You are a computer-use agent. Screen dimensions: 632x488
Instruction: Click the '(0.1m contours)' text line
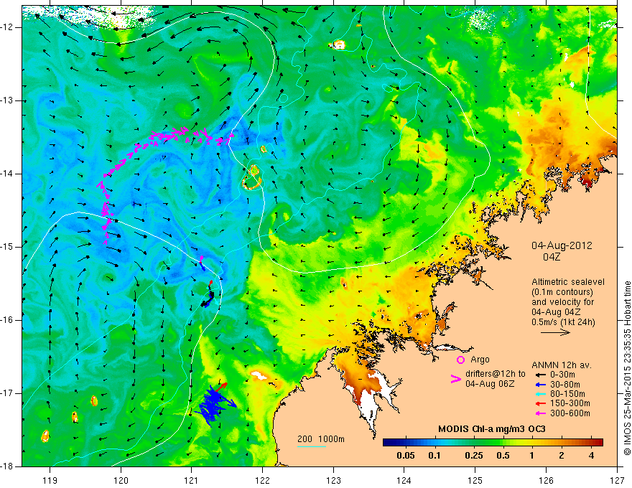point(562,292)
